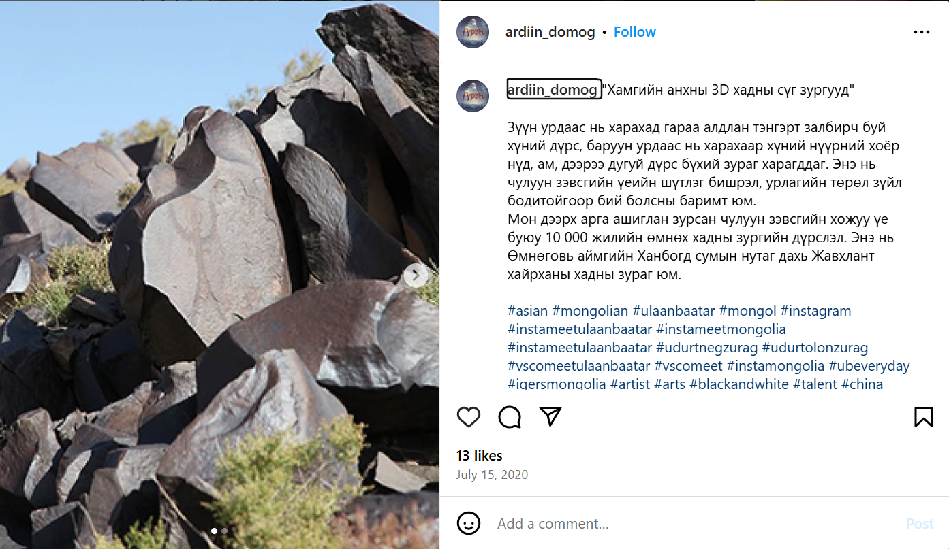The height and width of the screenshot is (549, 949).
Task: Open ardiin_domog avatar in post header
Action: (473, 32)
